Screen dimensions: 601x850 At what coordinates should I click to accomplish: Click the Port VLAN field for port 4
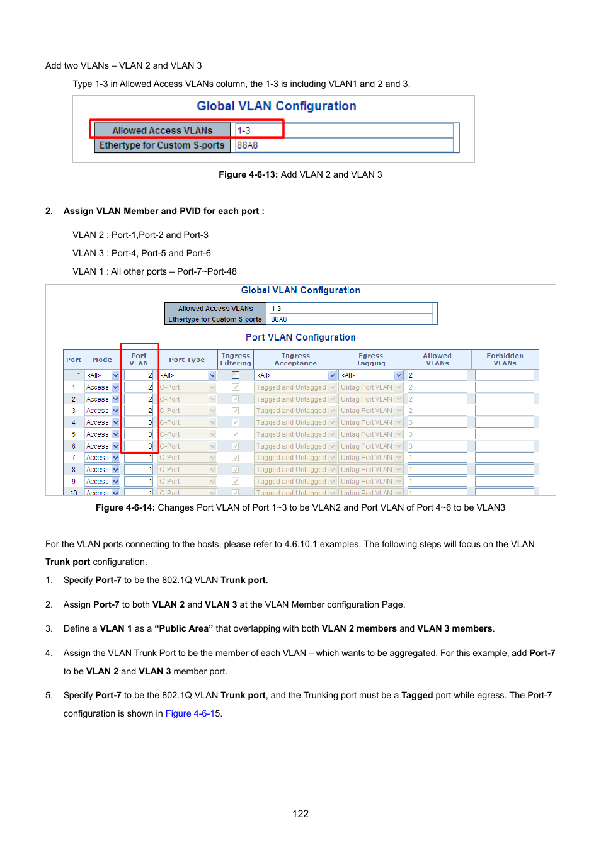coord(139,422)
